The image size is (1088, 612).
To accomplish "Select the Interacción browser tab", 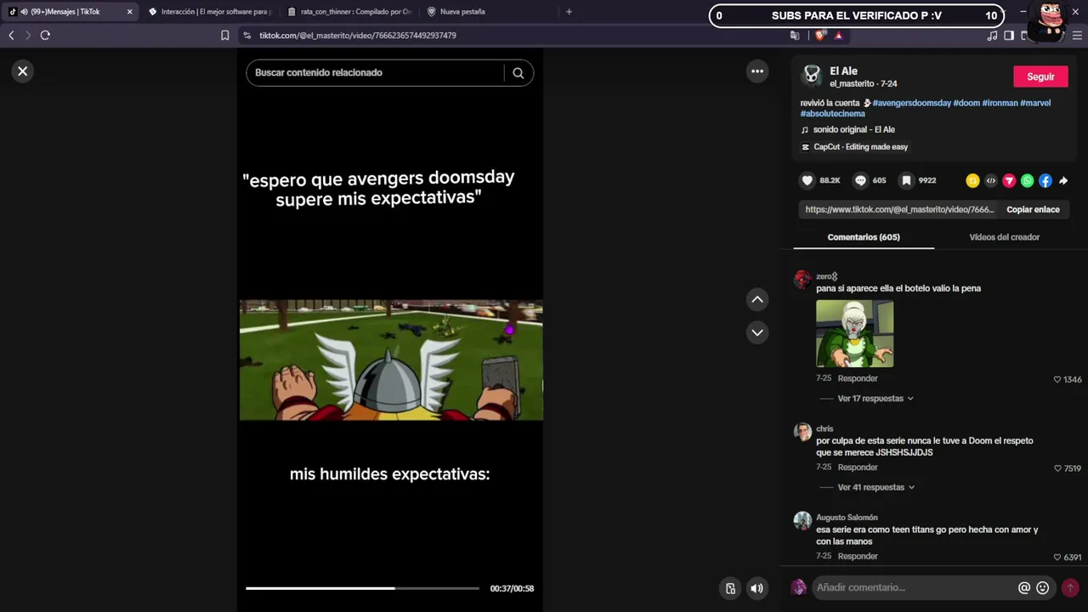I will click(210, 12).
